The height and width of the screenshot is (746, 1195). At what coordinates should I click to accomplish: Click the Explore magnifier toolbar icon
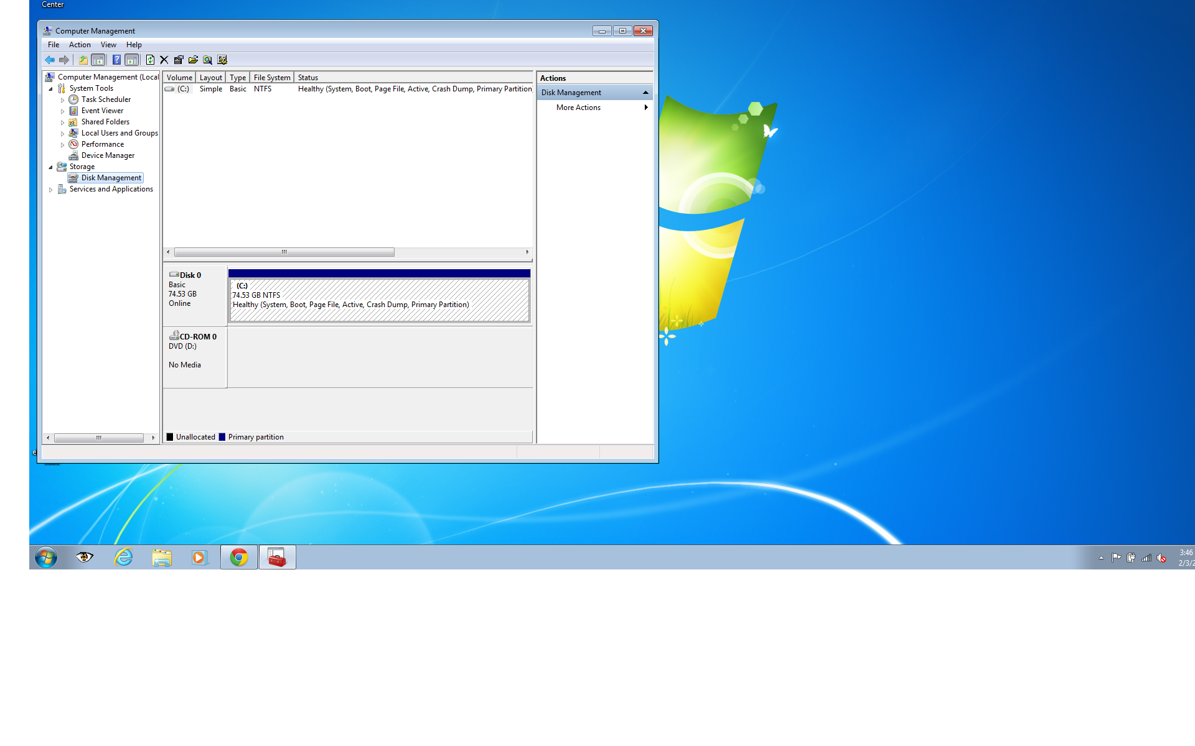click(x=208, y=60)
